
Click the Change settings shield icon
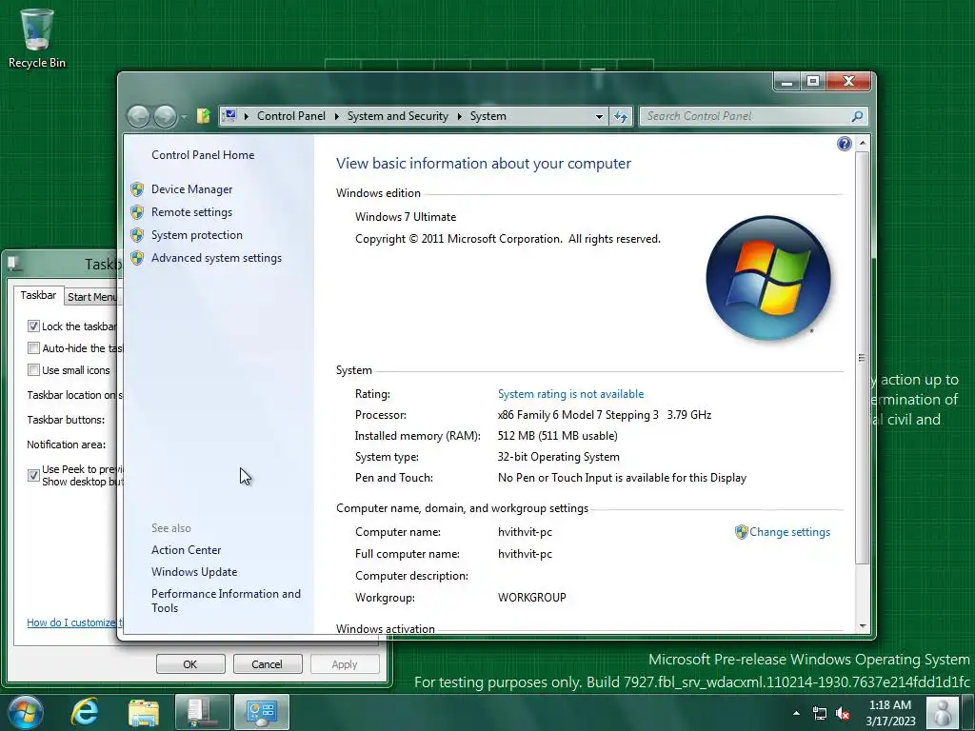point(741,532)
